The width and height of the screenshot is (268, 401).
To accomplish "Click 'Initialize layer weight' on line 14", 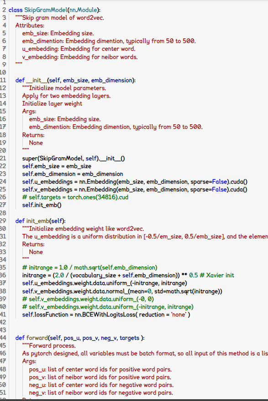I will tap(52, 103).
